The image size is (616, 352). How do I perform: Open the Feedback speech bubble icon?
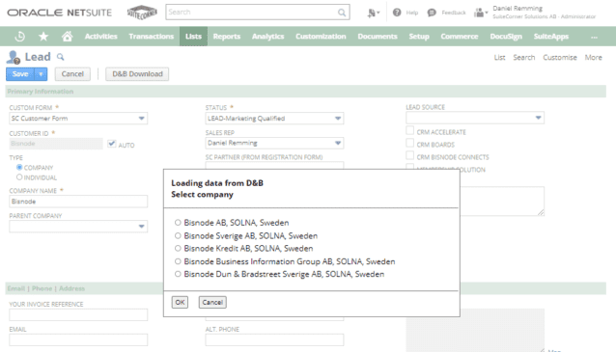pyautogui.click(x=432, y=13)
